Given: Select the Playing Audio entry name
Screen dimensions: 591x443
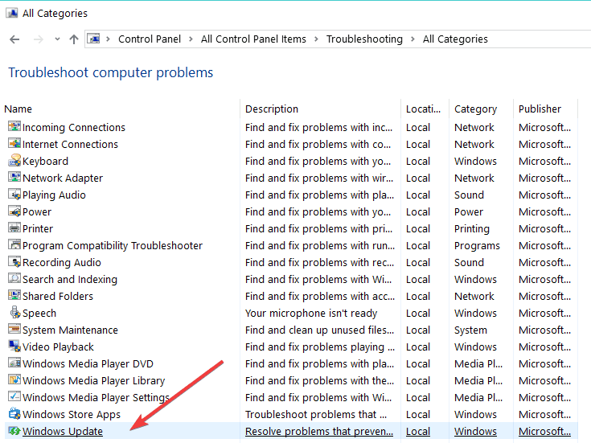Looking at the screenshot, I should (x=54, y=195).
